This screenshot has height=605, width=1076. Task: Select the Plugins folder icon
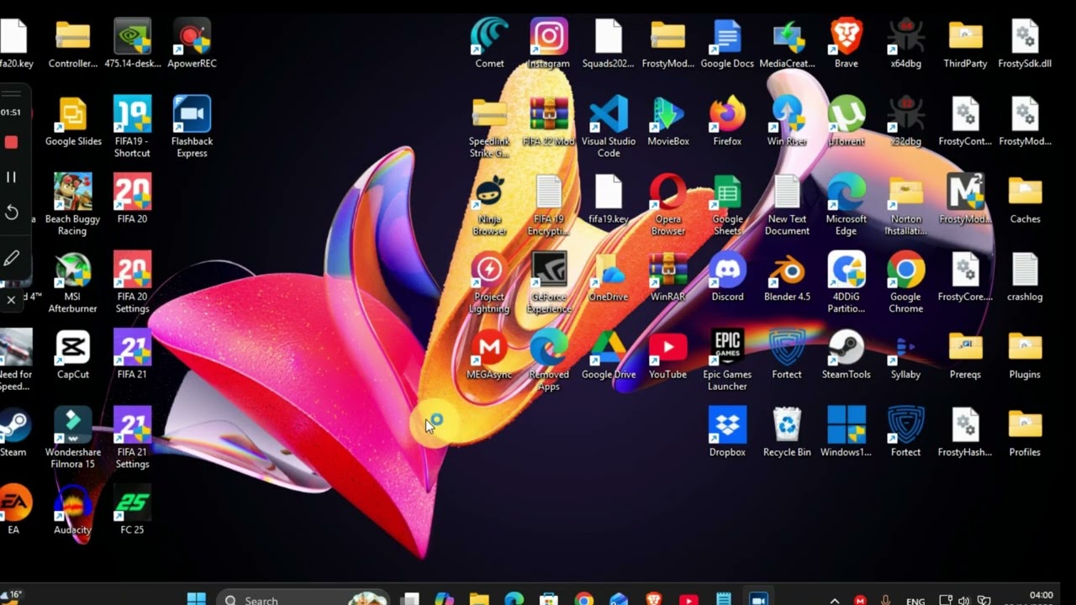(1025, 355)
